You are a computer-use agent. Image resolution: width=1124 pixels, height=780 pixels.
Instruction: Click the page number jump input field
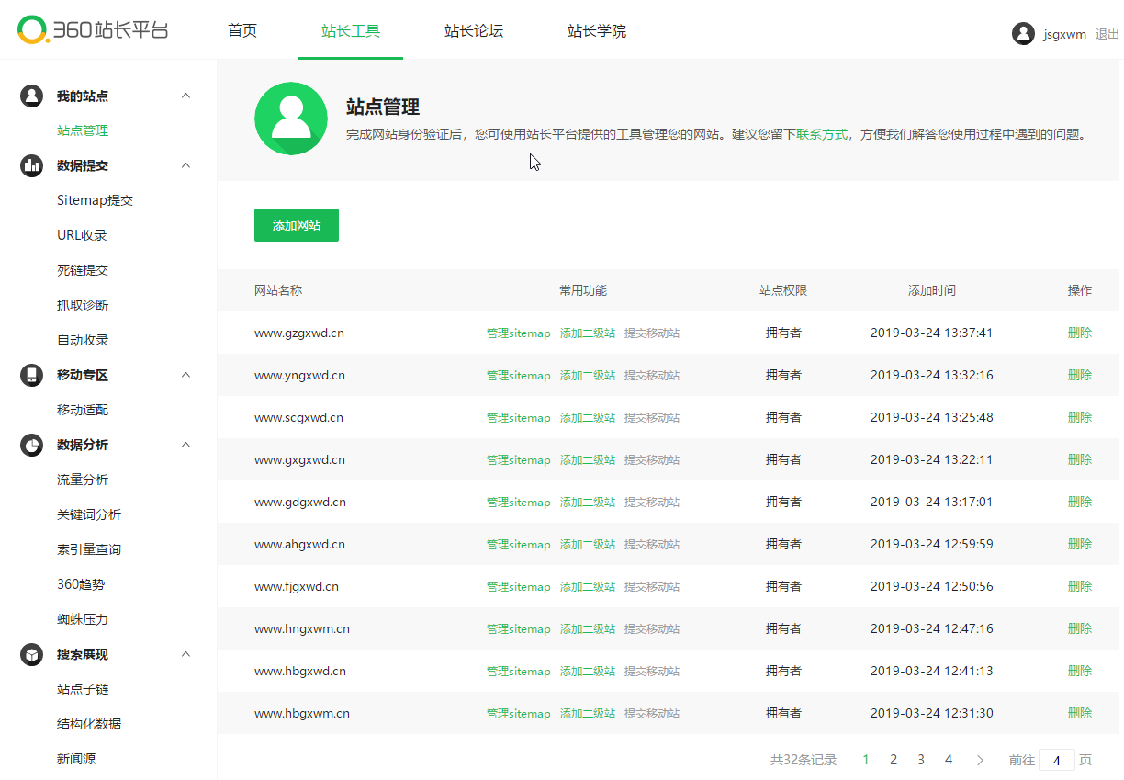[1057, 761]
